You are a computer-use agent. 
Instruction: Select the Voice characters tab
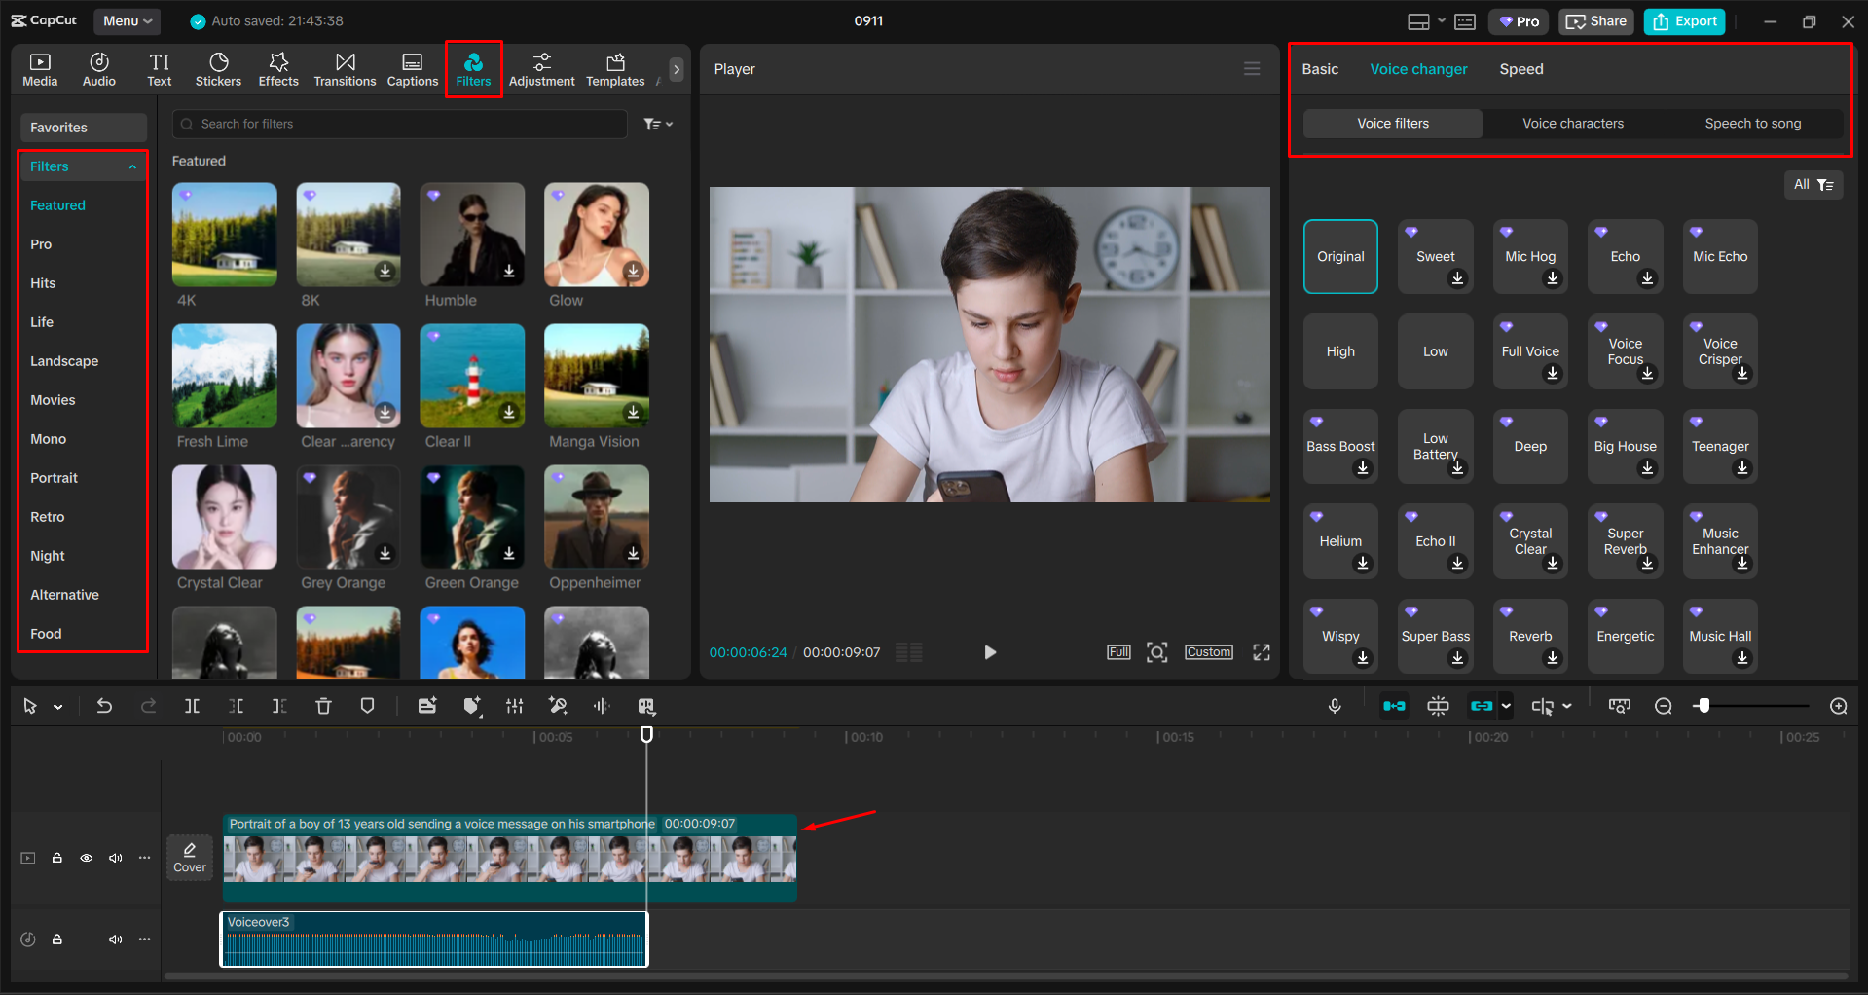click(x=1572, y=124)
